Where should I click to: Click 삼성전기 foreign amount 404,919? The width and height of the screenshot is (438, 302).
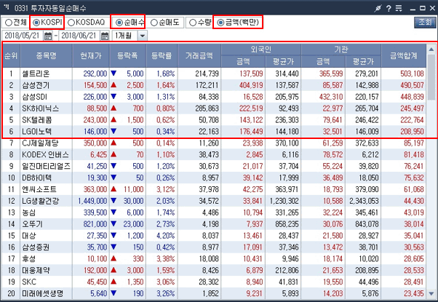pyautogui.click(x=251, y=85)
